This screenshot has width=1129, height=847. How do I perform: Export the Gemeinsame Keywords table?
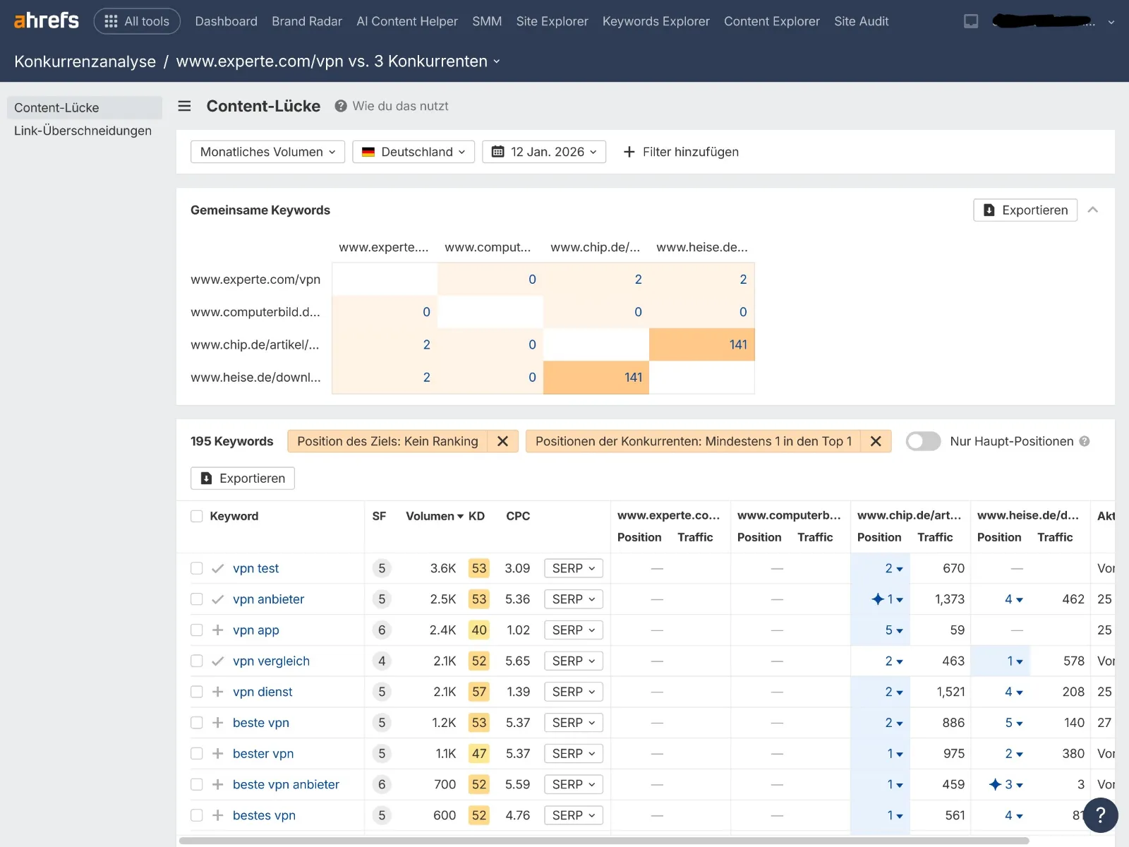(x=1025, y=210)
